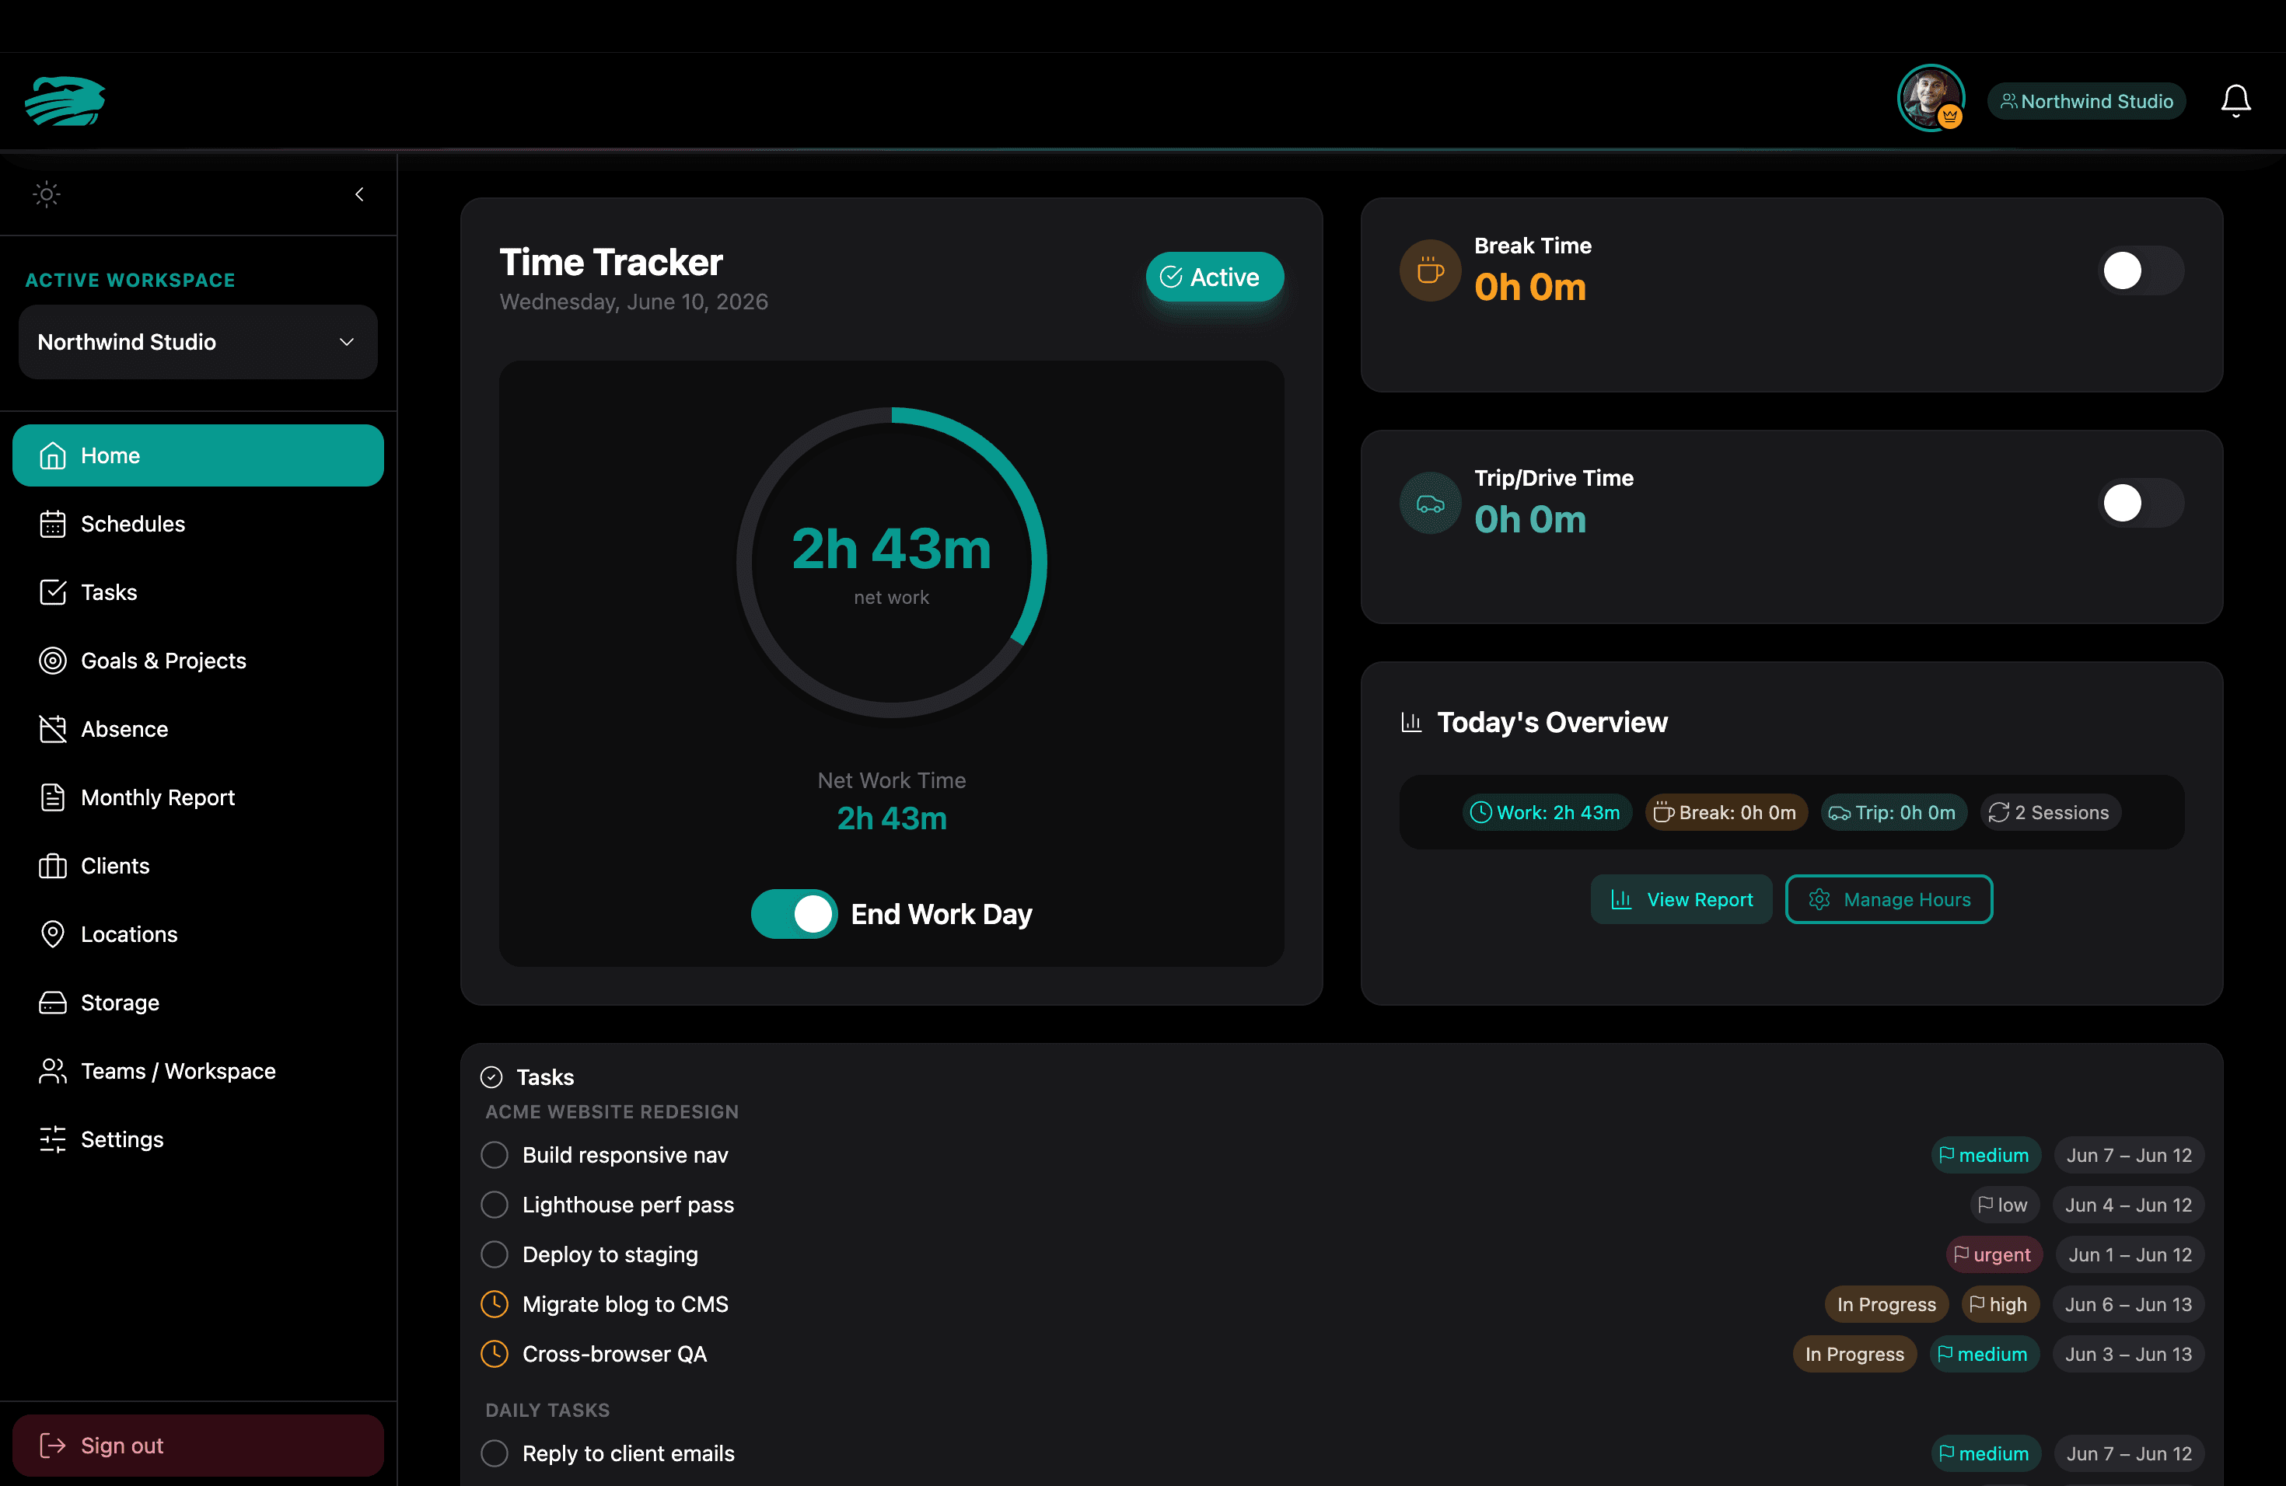The width and height of the screenshot is (2286, 1486).
Task: Click the Work: 2h 43m chip
Action: [x=1547, y=812]
